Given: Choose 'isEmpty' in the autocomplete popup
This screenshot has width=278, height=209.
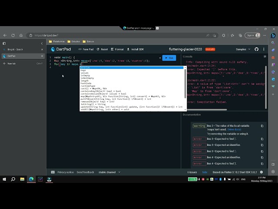Looking at the screenshot, I should point(85,75).
